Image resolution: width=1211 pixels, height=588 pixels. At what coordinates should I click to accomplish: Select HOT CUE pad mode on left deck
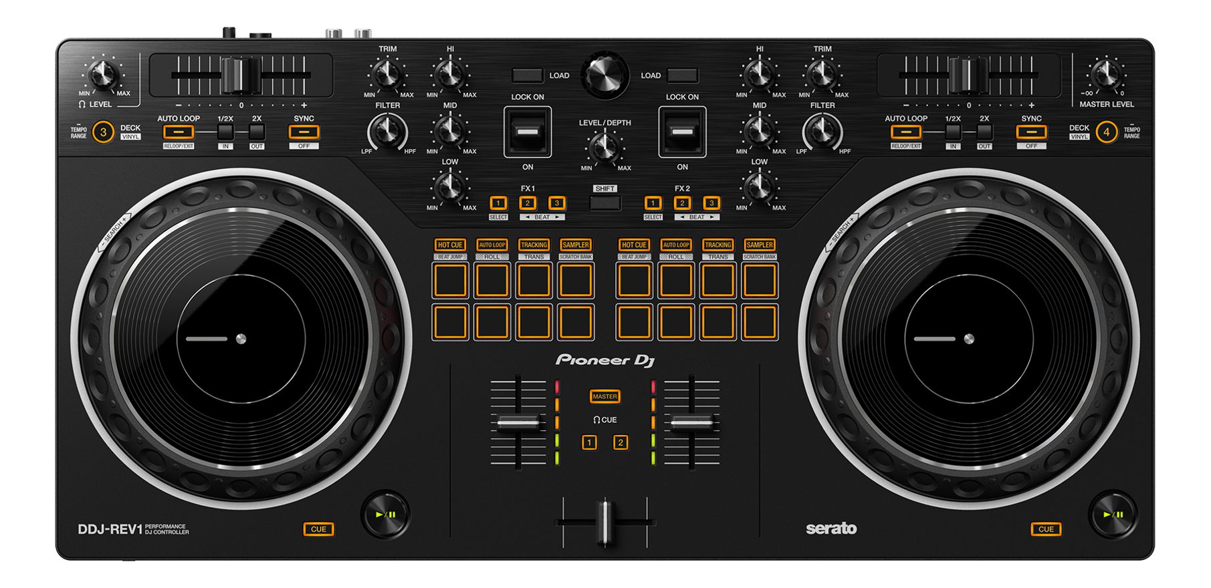450,245
